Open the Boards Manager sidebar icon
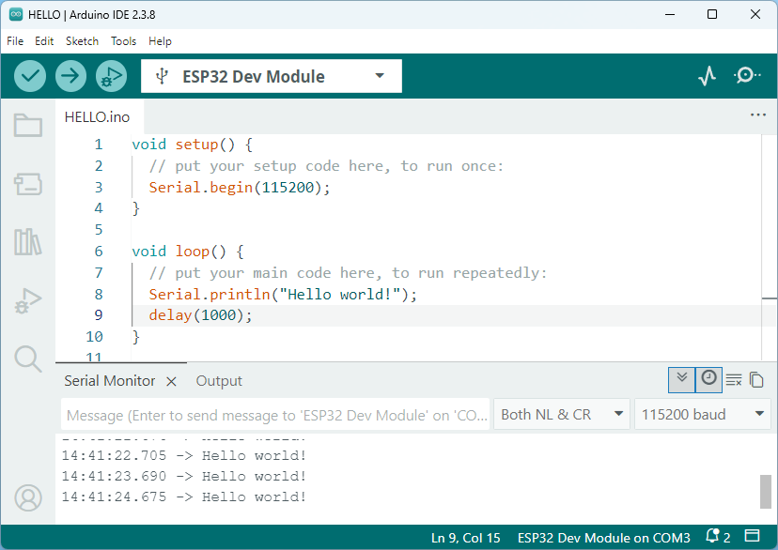Screen dimensions: 778x550 28,184
